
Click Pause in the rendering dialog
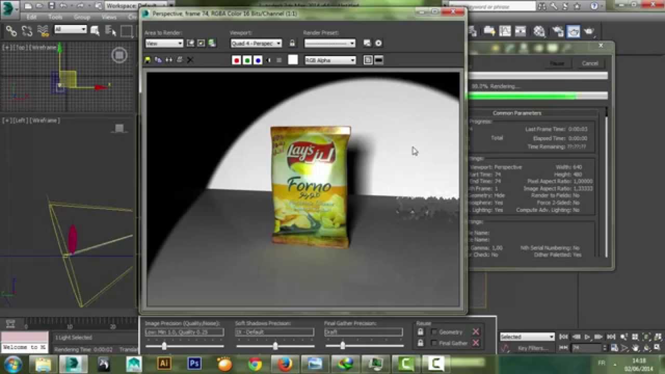[557, 63]
